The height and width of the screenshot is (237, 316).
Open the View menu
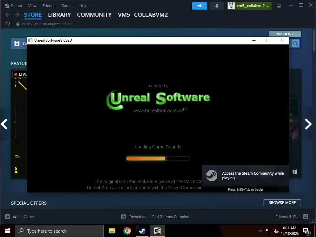coord(32,6)
